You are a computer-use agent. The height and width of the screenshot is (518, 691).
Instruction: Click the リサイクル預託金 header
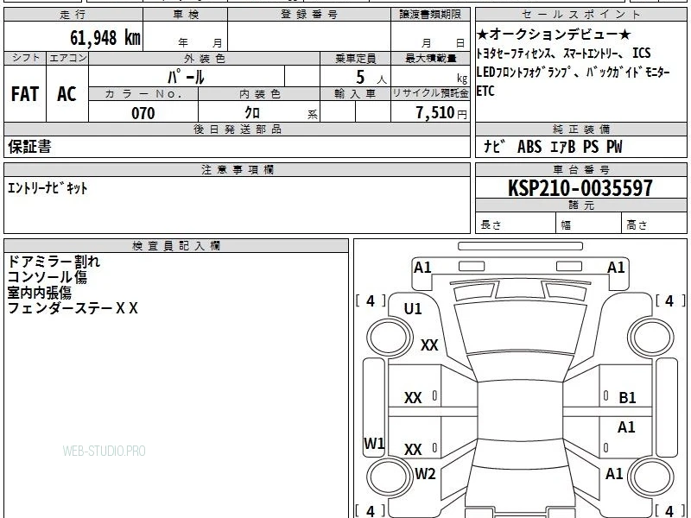(x=430, y=94)
